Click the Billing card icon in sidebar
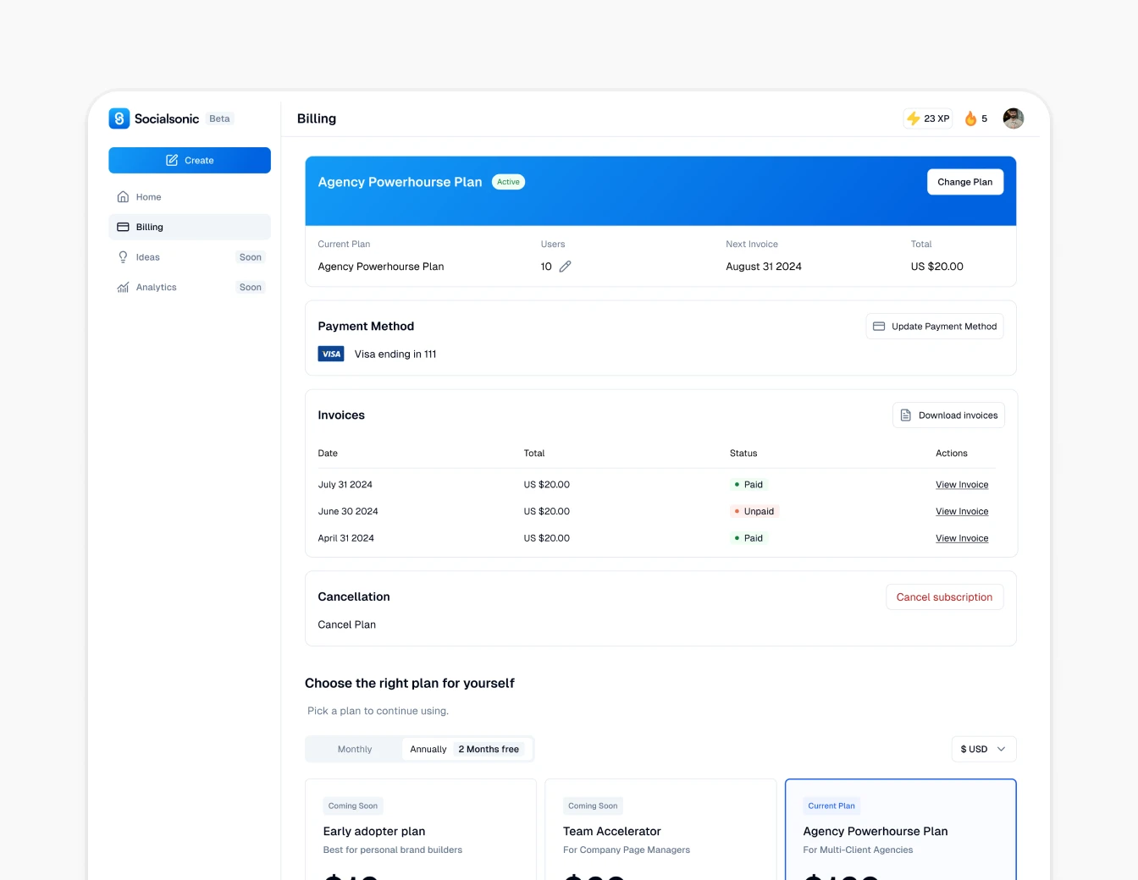The width and height of the screenshot is (1138, 880). pos(122,227)
